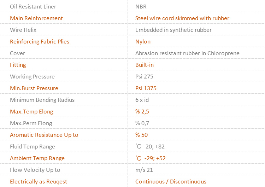Click the 'Aromatic Resistance Up to' label
Image resolution: width=265 pixels, height=187 pixels.
[x=44, y=135]
